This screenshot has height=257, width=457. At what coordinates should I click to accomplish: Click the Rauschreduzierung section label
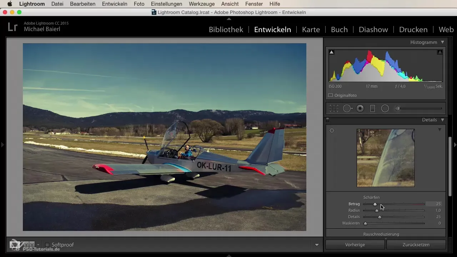pyautogui.click(x=381, y=234)
